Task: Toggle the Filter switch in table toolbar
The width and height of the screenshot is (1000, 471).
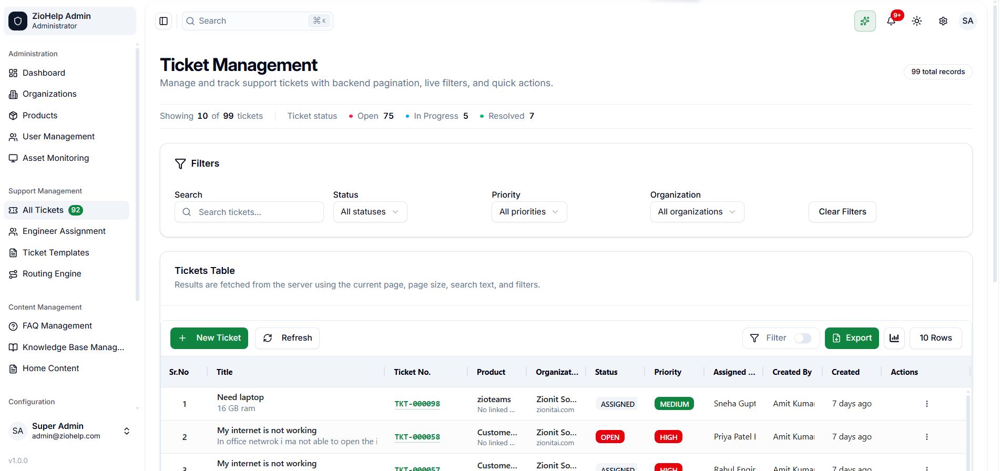Action: pyautogui.click(x=803, y=338)
